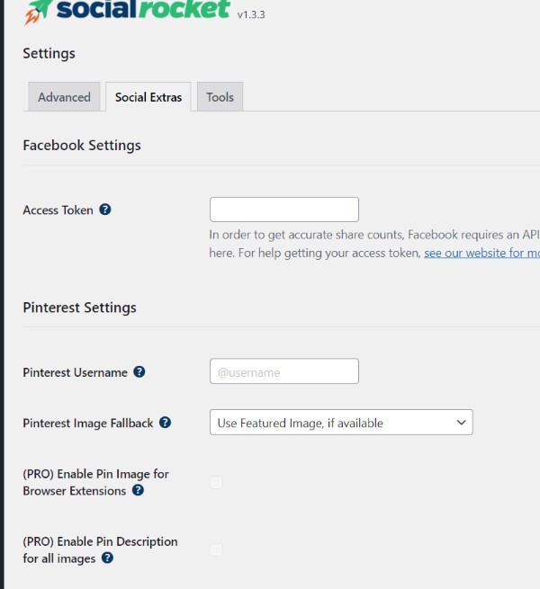Click the Pinterest Username label
Screen dimensions: 540x589
coord(76,372)
